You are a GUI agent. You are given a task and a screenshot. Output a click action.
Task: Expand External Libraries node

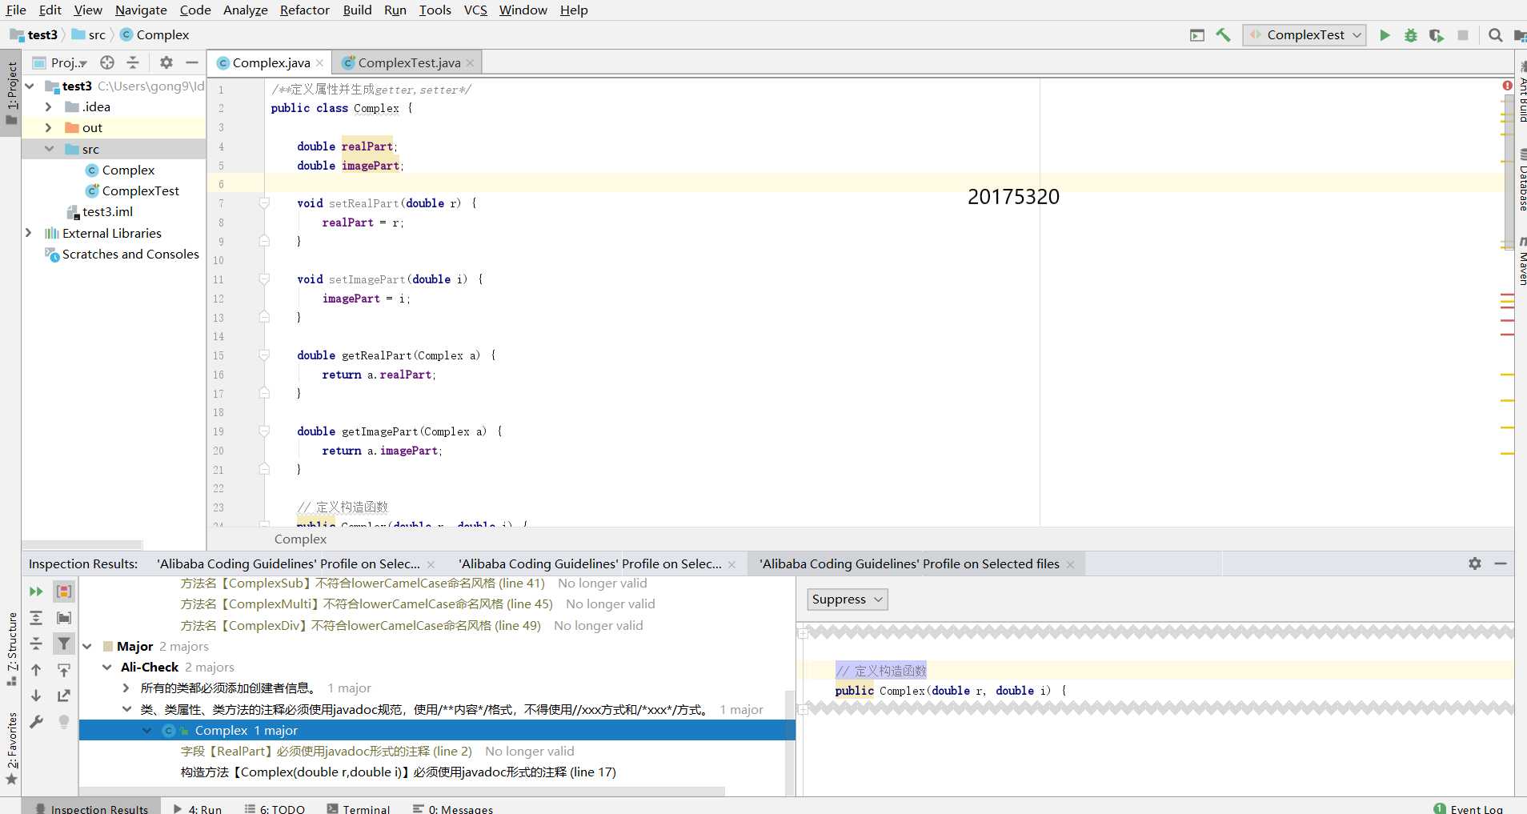29,233
